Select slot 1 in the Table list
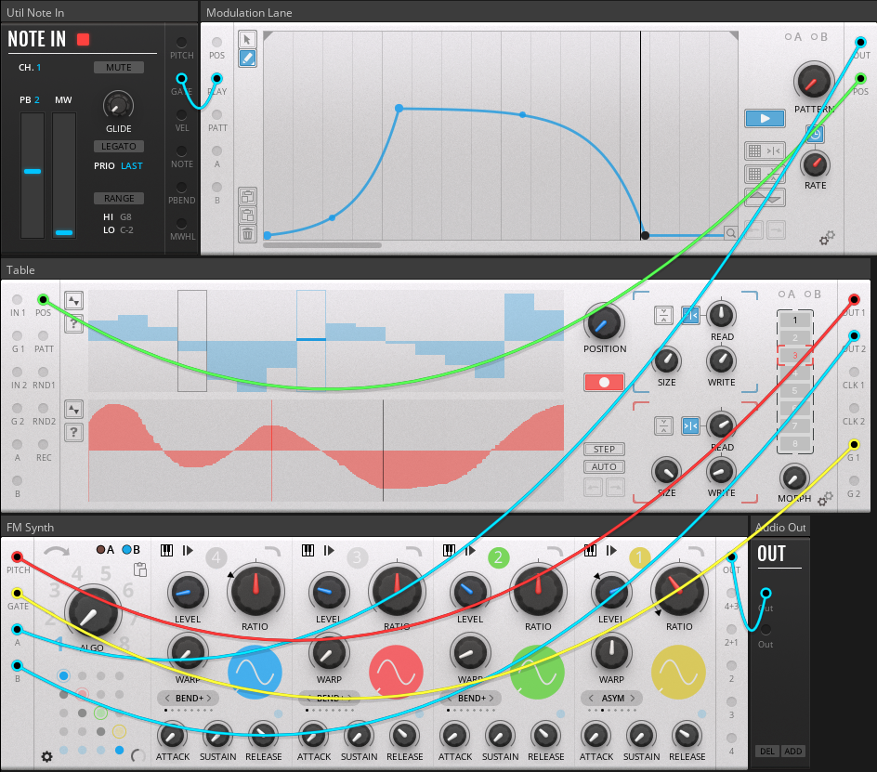This screenshot has height=772, width=877. coord(794,321)
